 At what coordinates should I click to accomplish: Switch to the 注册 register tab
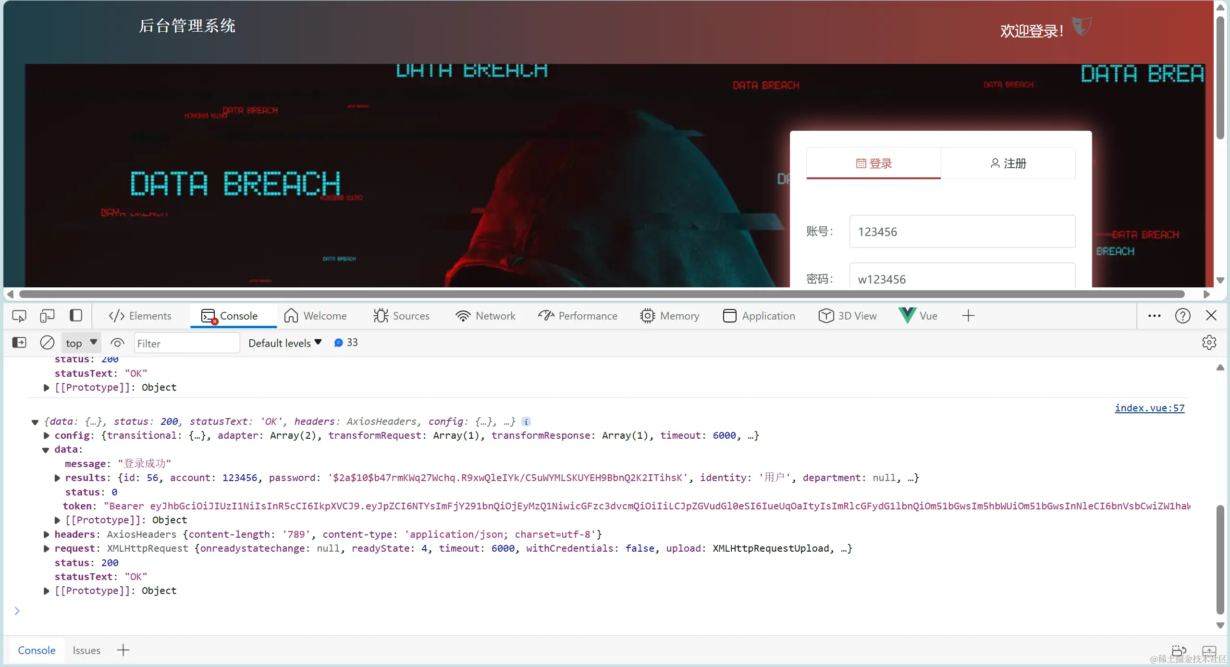tap(1008, 163)
